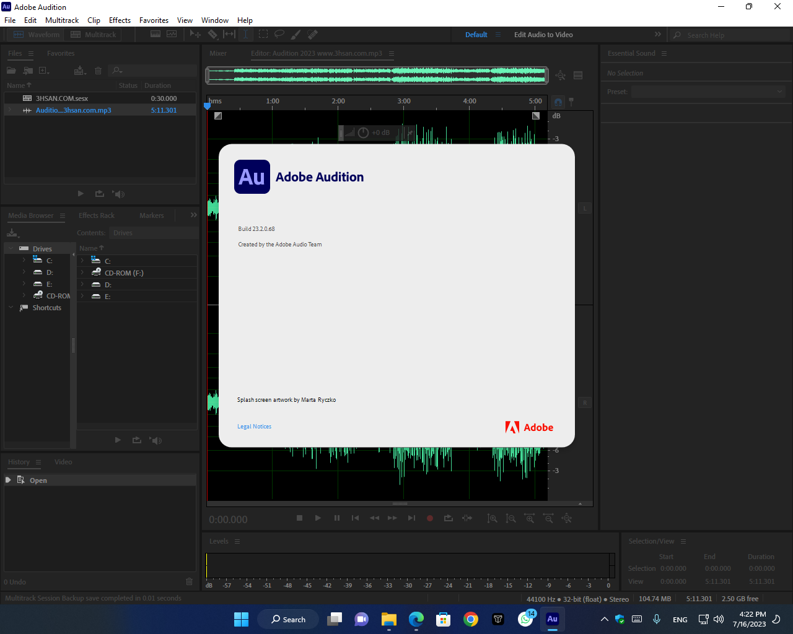Image resolution: width=793 pixels, height=634 pixels.
Task: Click Zoom In Time icon
Action: click(530, 518)
